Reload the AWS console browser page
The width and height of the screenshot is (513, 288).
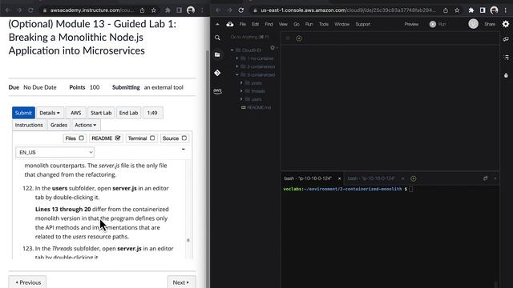click(240, 10)
